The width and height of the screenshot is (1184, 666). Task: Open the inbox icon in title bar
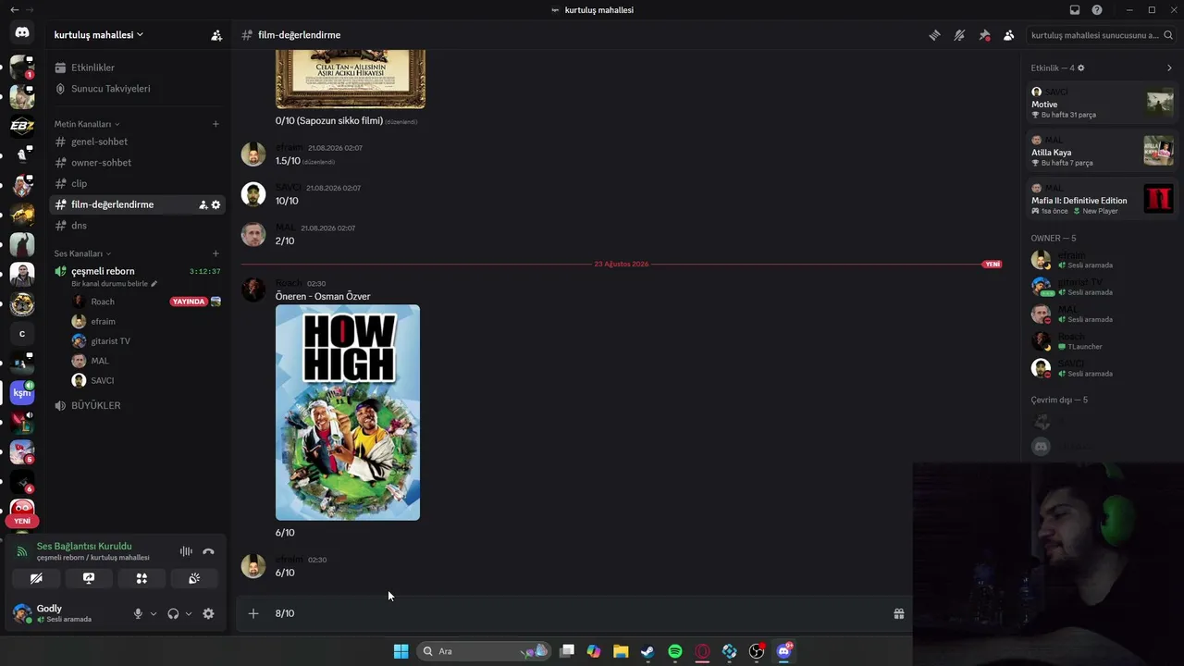(x=1075, y=10)
